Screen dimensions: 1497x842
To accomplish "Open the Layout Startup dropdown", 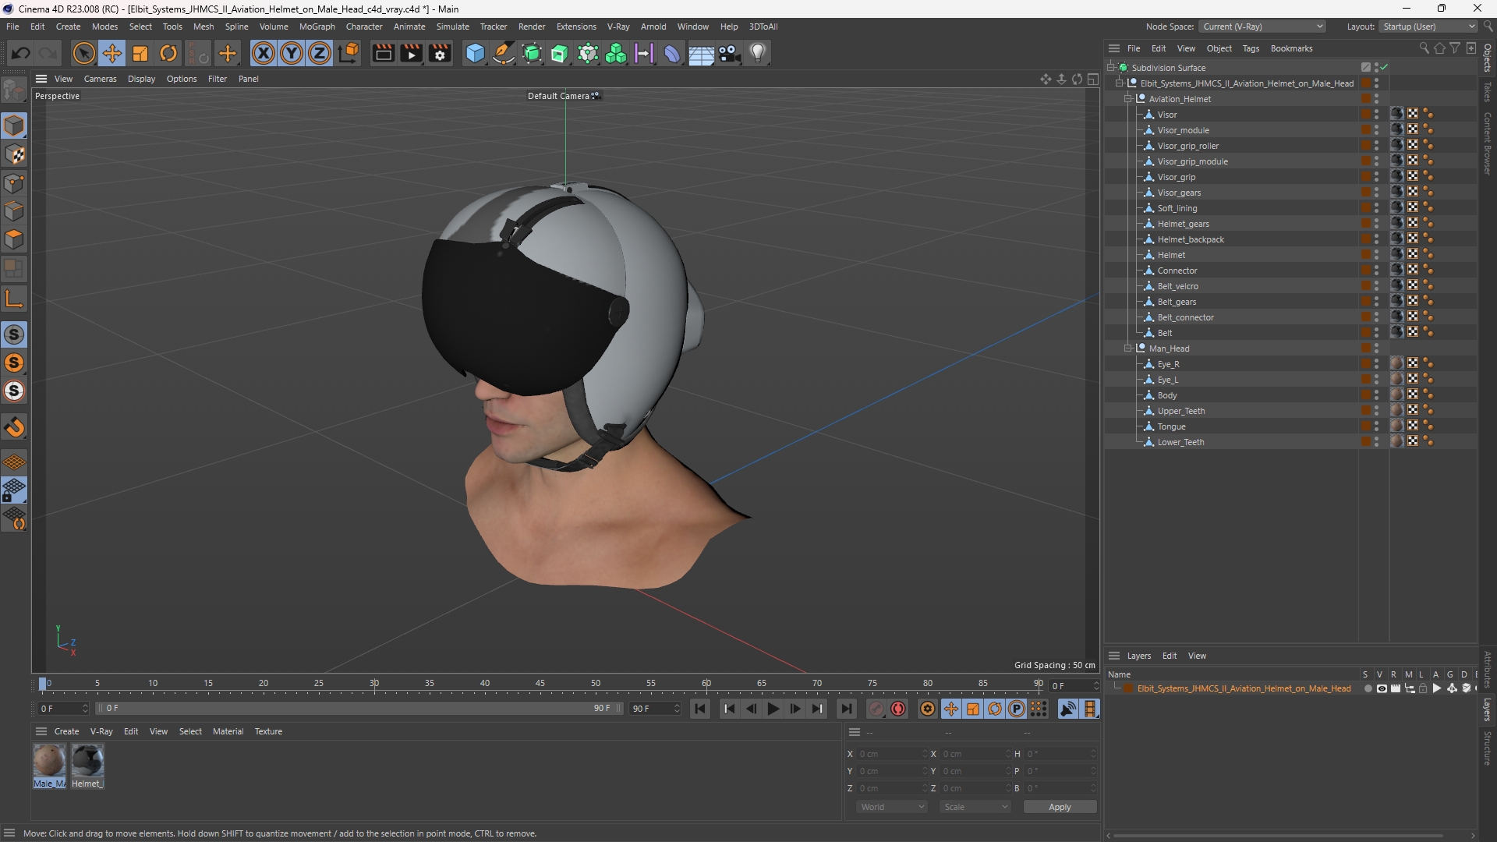I will click(x=1428, y=27).
